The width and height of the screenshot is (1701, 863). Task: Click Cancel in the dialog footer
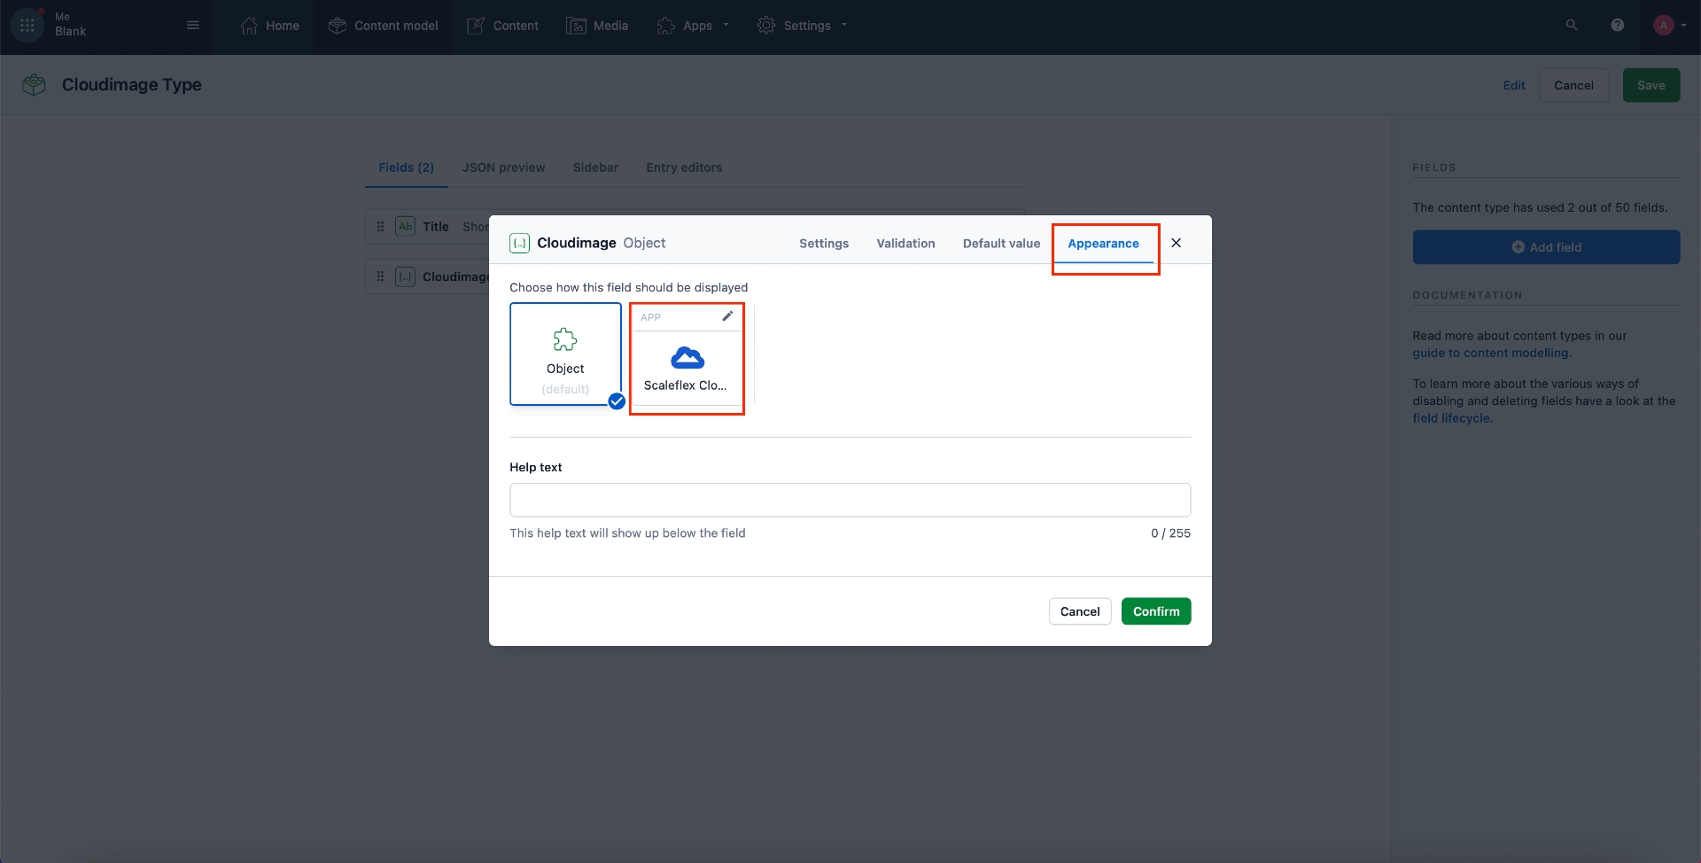click(x=1079, y=611)
